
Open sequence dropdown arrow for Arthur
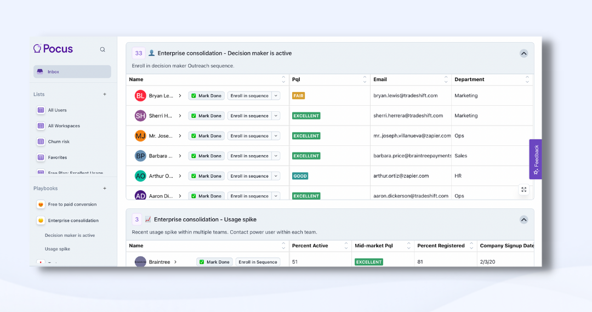click(x=276, y=175)
